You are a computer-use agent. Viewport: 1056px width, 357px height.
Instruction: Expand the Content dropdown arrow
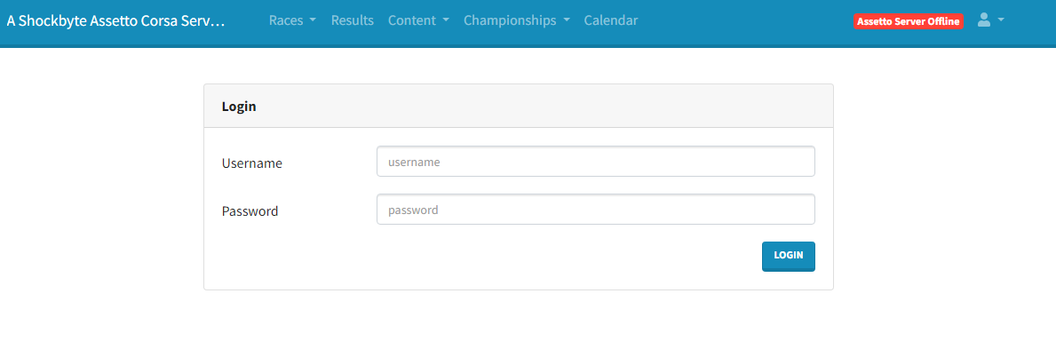tap(445, 20)
